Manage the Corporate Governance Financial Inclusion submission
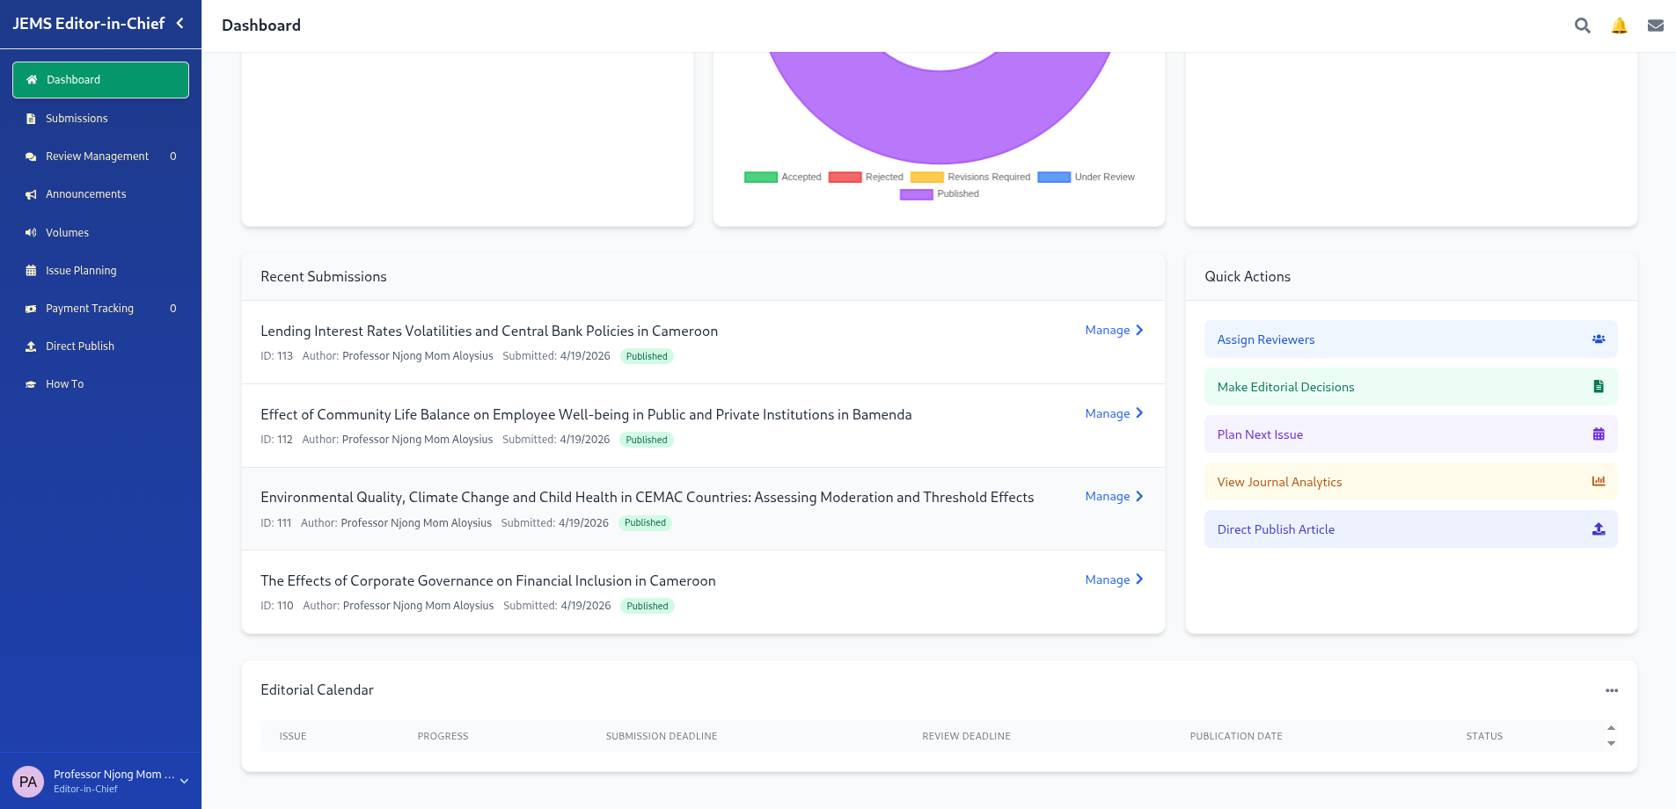Viewport: 1676px width, 809px height. click(1114, 579)
